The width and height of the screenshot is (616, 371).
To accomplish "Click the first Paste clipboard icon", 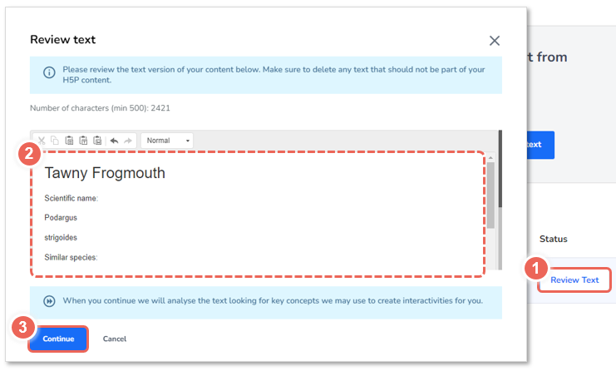I will click(x=69, y=141).
